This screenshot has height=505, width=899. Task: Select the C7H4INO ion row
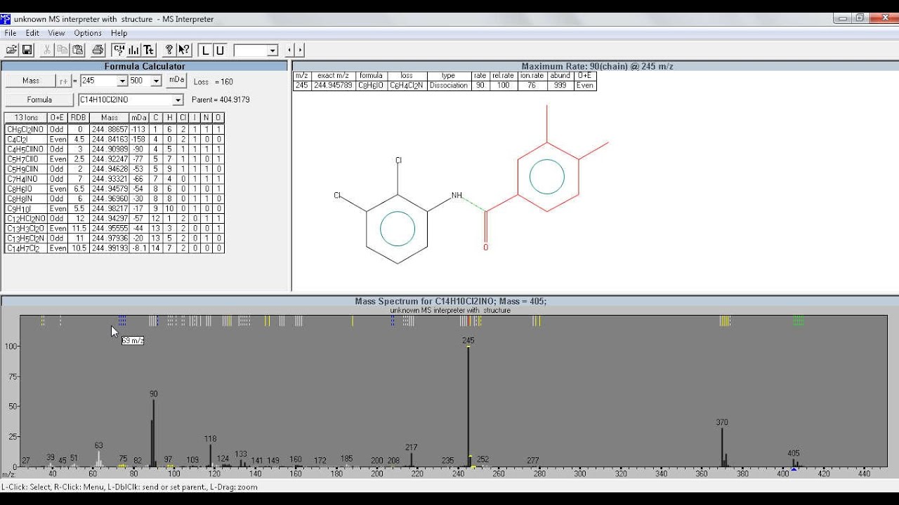[x=114, y=179]
